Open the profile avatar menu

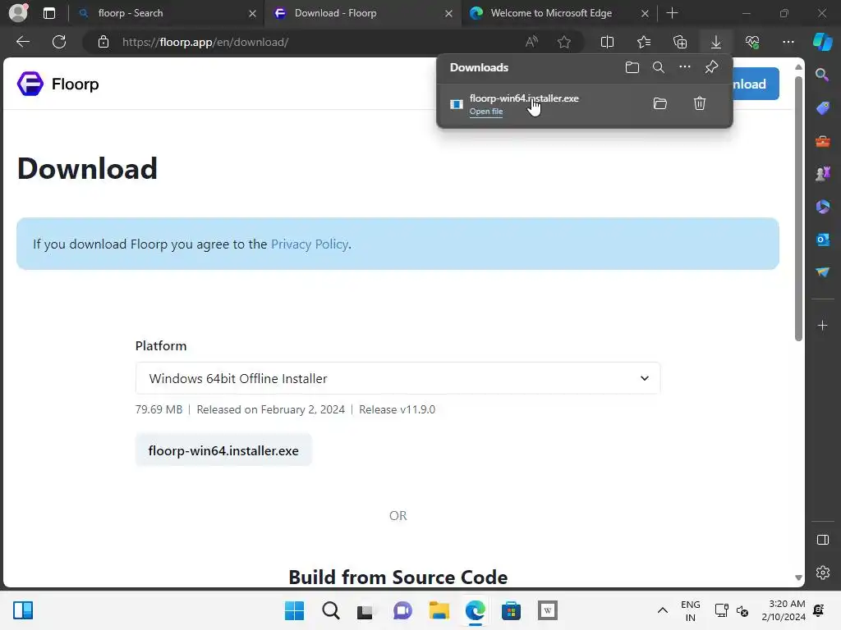click(18, 13)
